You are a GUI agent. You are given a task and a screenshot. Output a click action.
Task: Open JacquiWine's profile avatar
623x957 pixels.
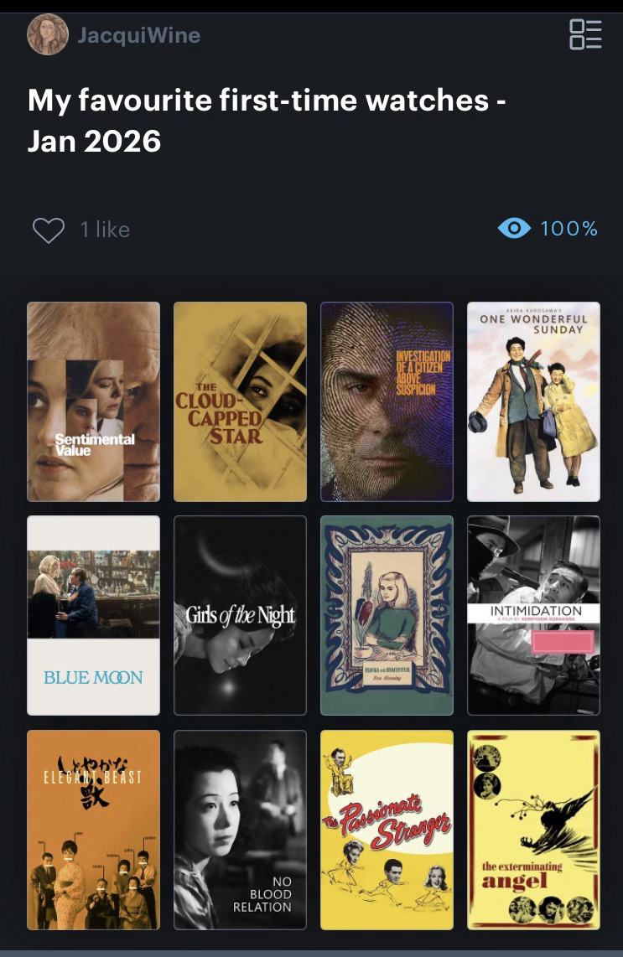(x=48, y=35)
